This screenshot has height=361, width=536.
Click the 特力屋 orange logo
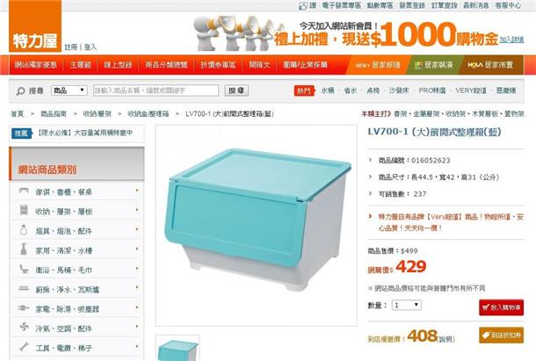point(35,26)
